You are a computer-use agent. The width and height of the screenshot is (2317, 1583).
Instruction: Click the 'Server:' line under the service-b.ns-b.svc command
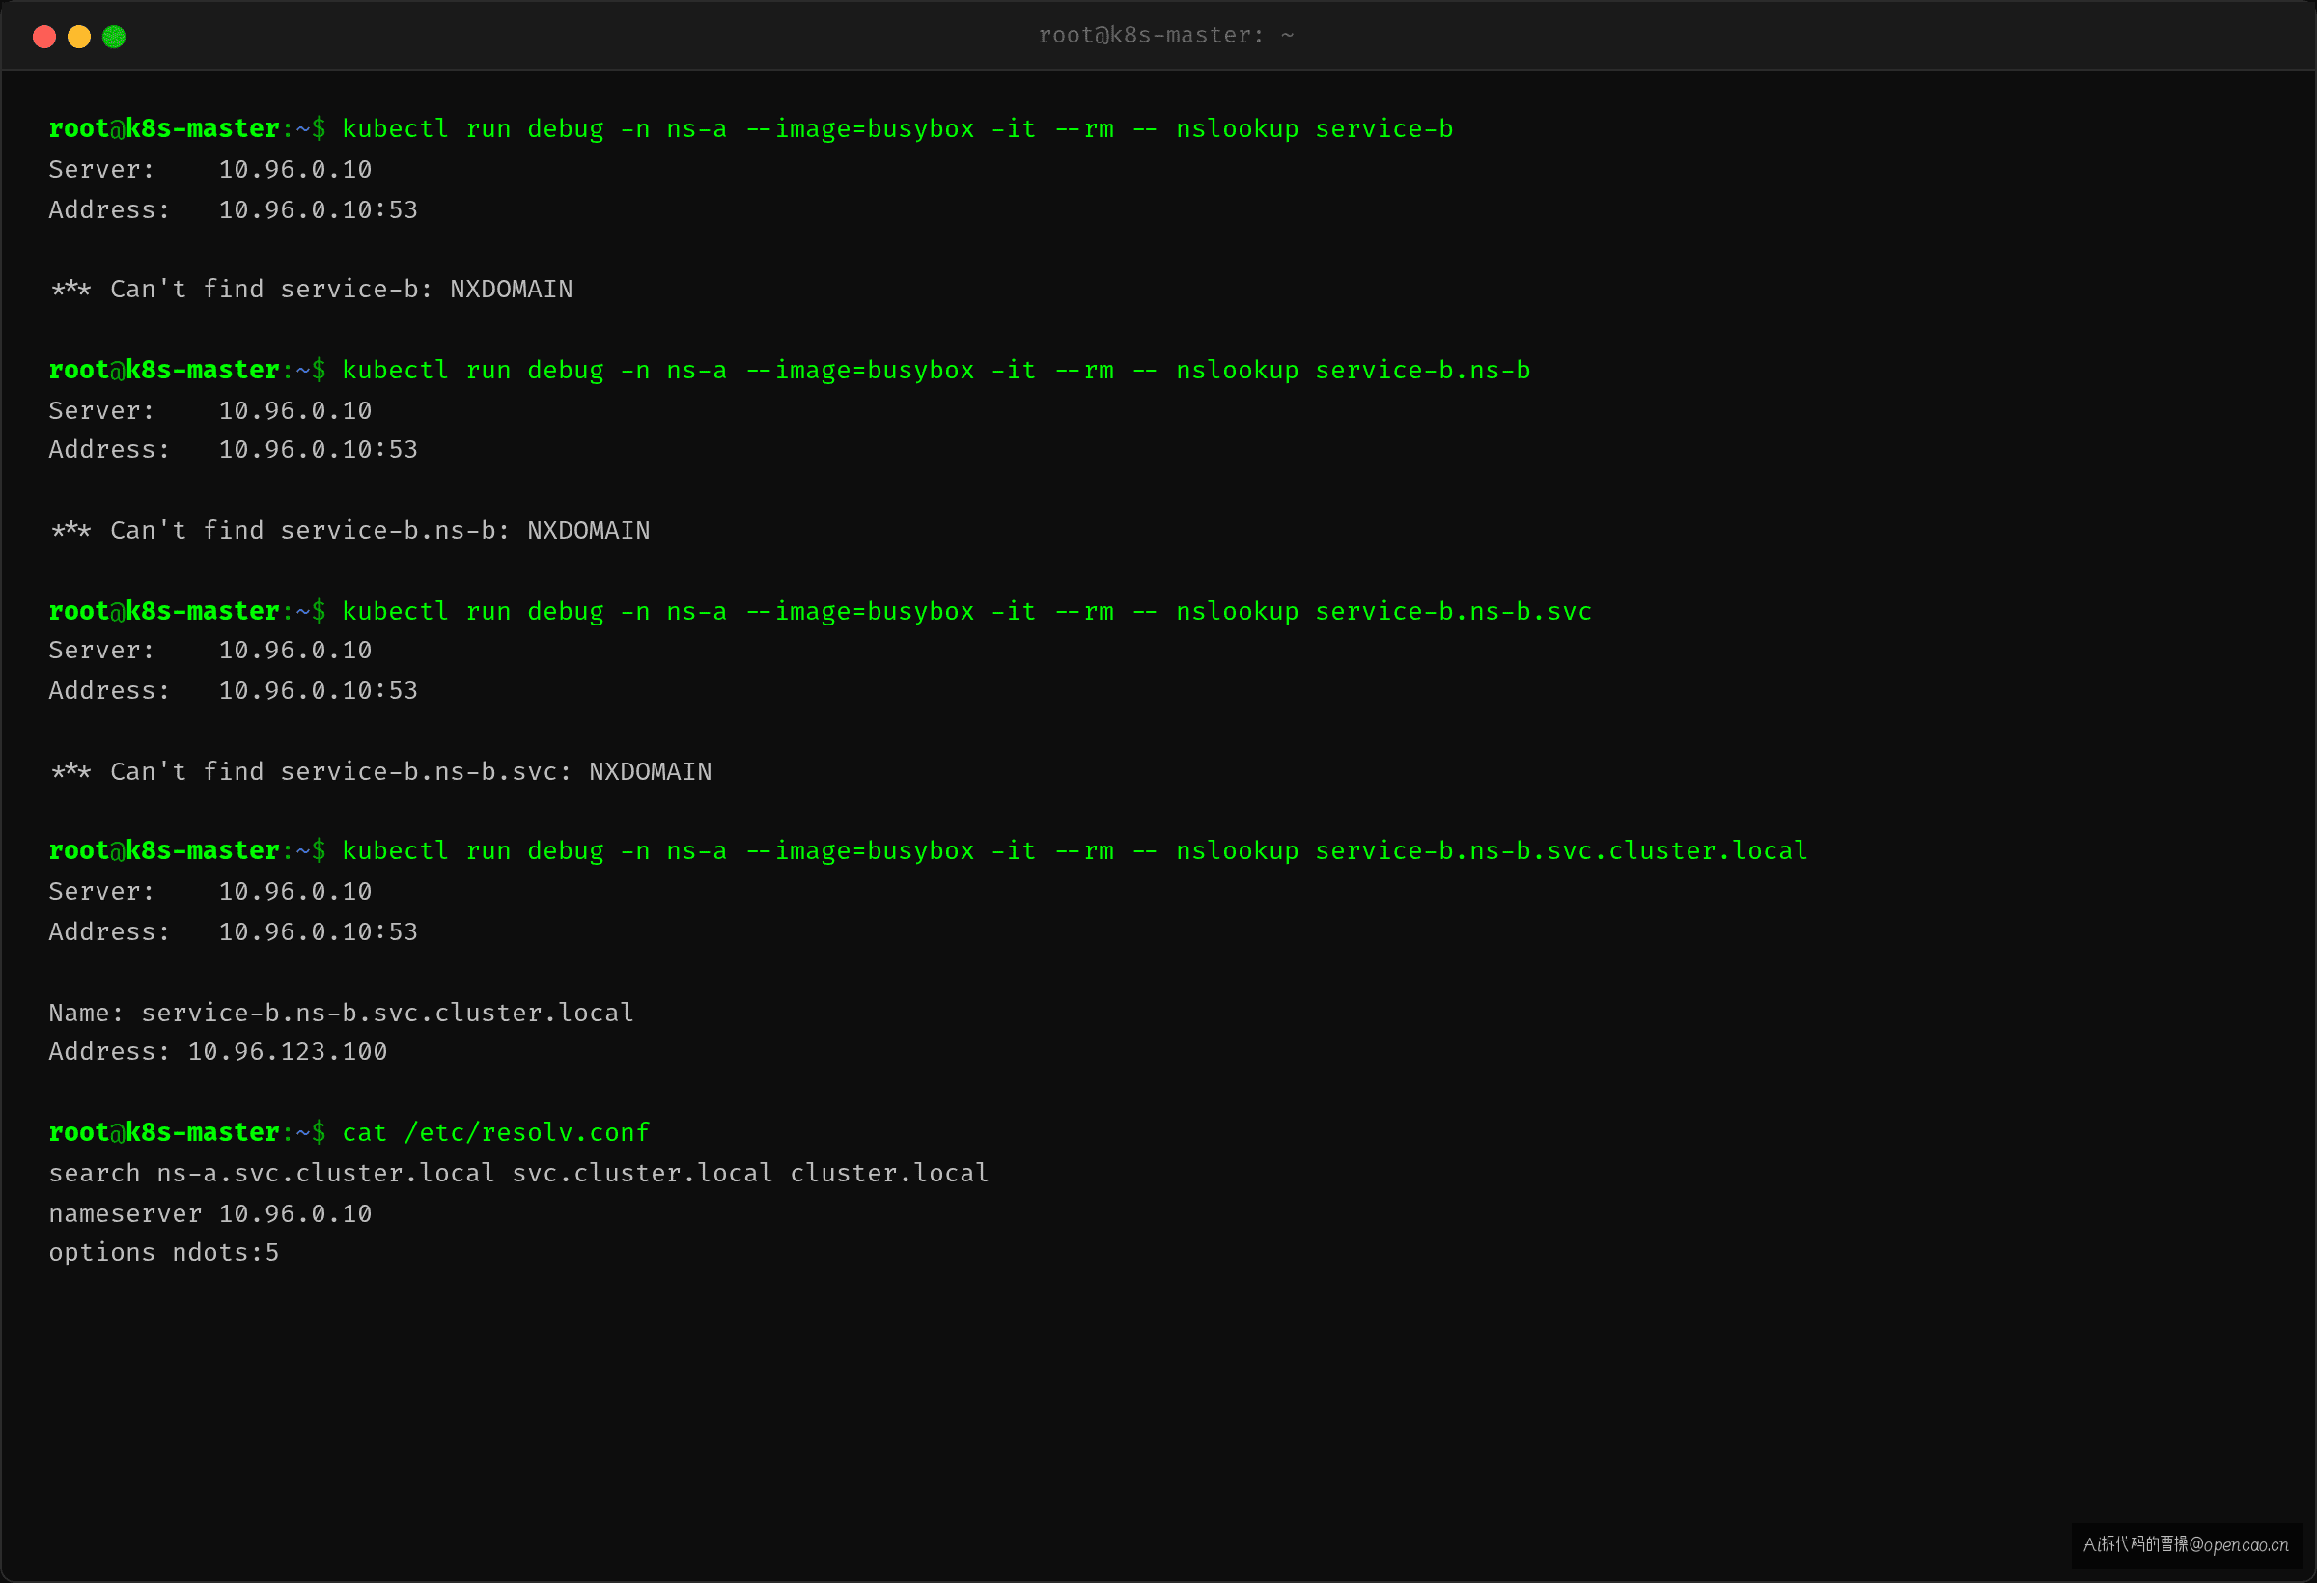click(x=210, y=651)
